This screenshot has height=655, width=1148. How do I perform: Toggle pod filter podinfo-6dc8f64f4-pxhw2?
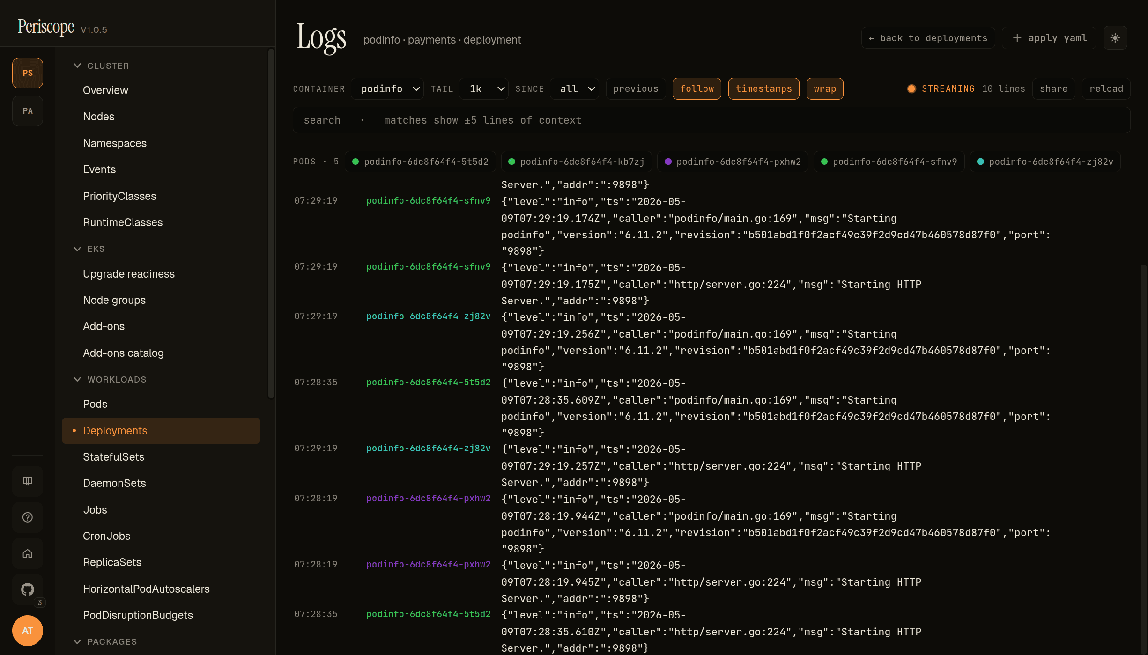tap(733, 162)
